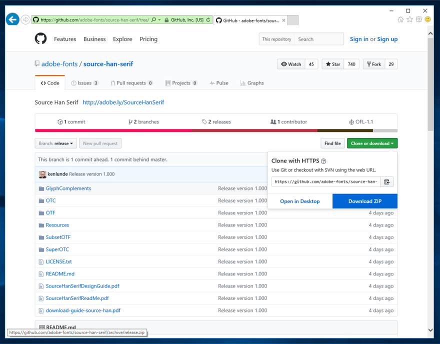Click the Sign up link
The width and height of the screenshot is (440, 344).
(387, 39)
